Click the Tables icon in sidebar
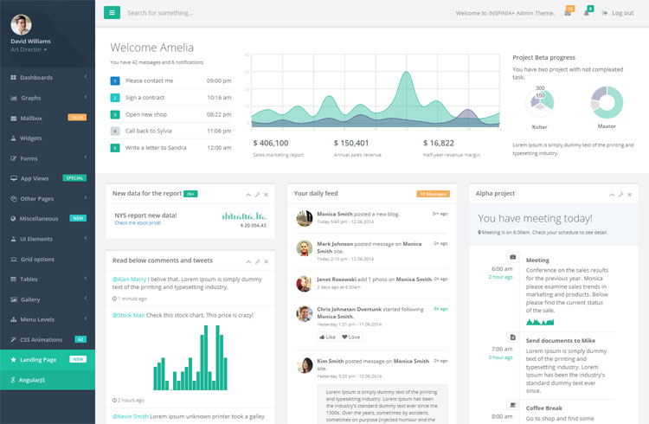This screenshot has height=424, width=649. pyautogui.click(x=13, y=279)
